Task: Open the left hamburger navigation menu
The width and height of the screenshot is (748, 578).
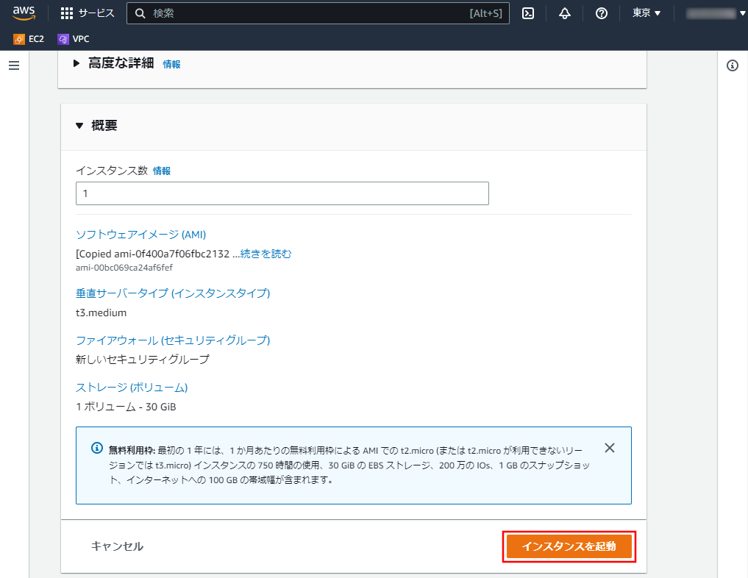Action: pos(14,65)
